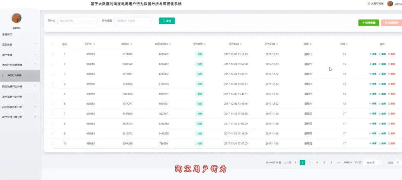Screen dimensions: 402x180
Task: View 详情 for row 10 (商品ID 3001399)
Action: pyautogui.click(x=373, y=143)
